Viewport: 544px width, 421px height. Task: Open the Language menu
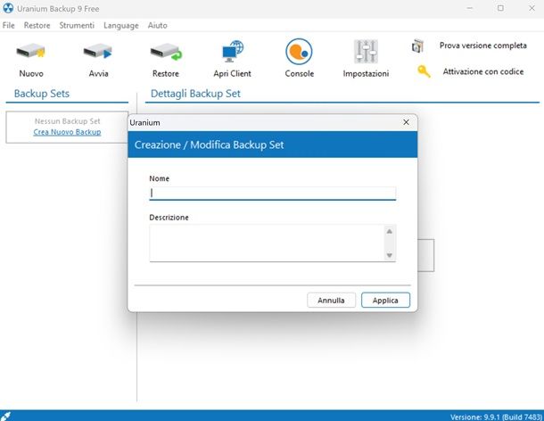tap(121, 25)
